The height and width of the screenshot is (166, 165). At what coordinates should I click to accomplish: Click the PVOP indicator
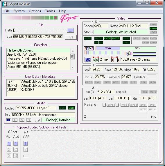point(107,38)
